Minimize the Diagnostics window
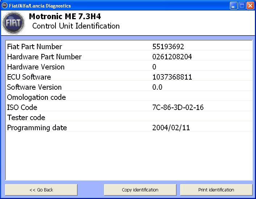This screenshot has width=256, height=199. 234,6
